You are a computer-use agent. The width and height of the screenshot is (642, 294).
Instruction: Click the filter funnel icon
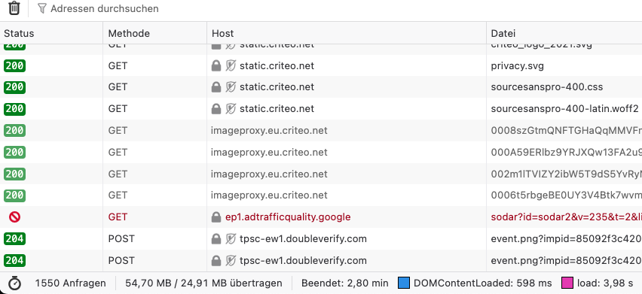(x=41, y=8)
